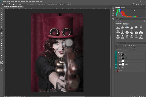Select the Brush tool in left toolbar
Image resolution: width=146 pixels, height=97 pixels.
[2, 31]
